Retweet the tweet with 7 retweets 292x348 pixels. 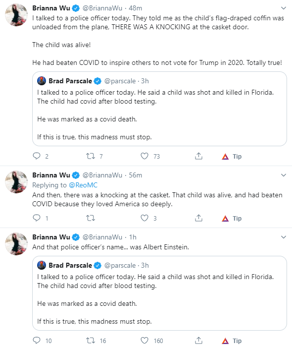point(91,156)
